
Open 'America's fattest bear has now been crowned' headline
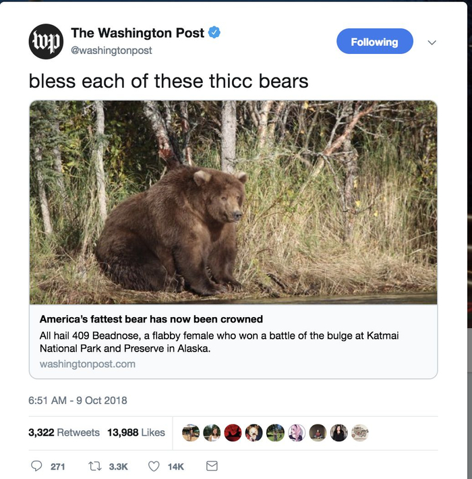[151, 319]
